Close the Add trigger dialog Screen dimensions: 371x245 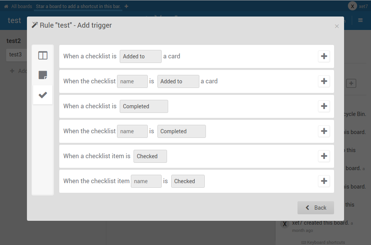click(x=337, y=26)
